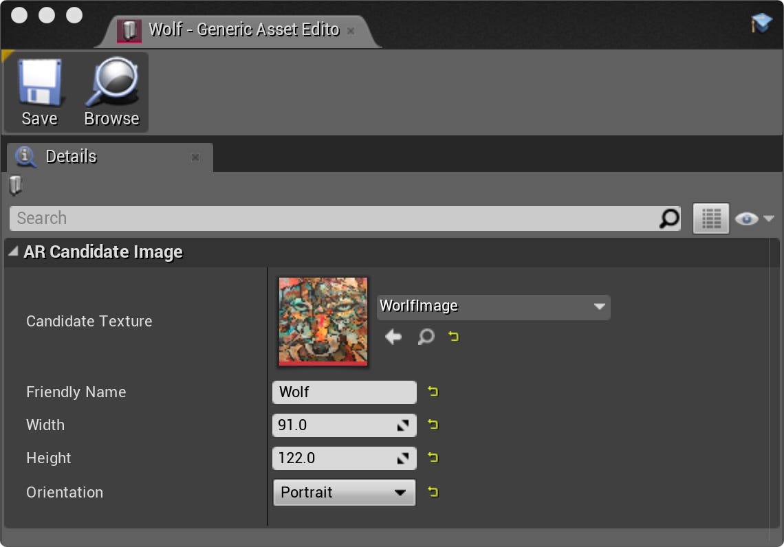Viewport: 784px width, 547px height.
Task: Click the middle window minimize button
Action: click(x=47, y=15)
